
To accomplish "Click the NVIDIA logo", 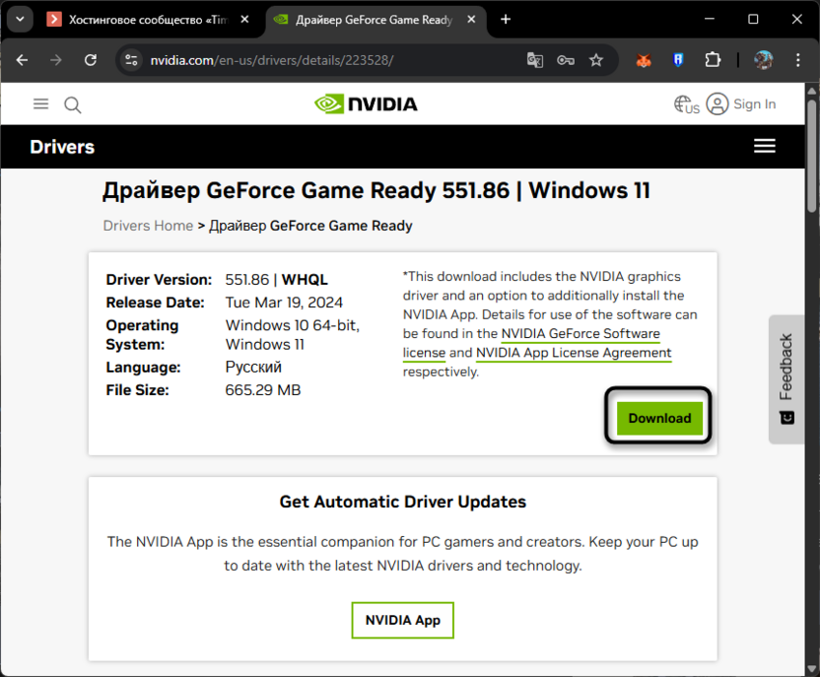I will [x=366, y=104].
